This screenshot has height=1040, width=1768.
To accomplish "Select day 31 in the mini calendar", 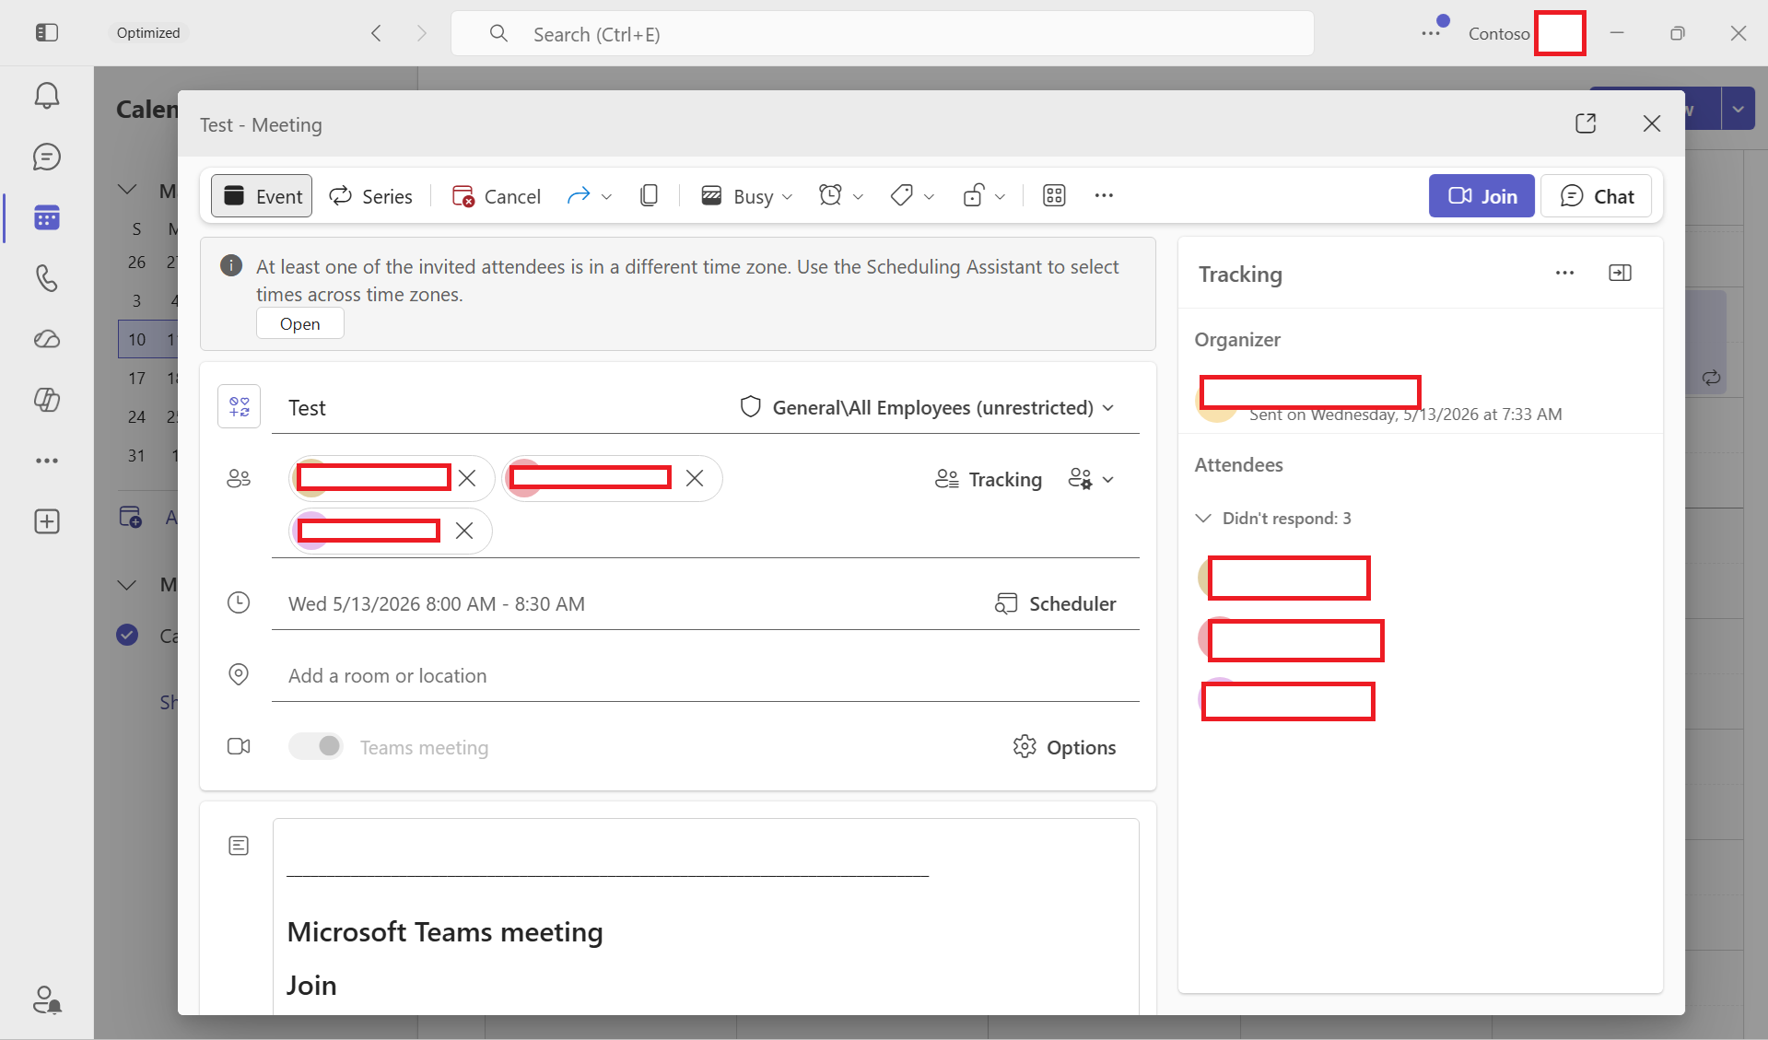I will (x=136, y=455).
